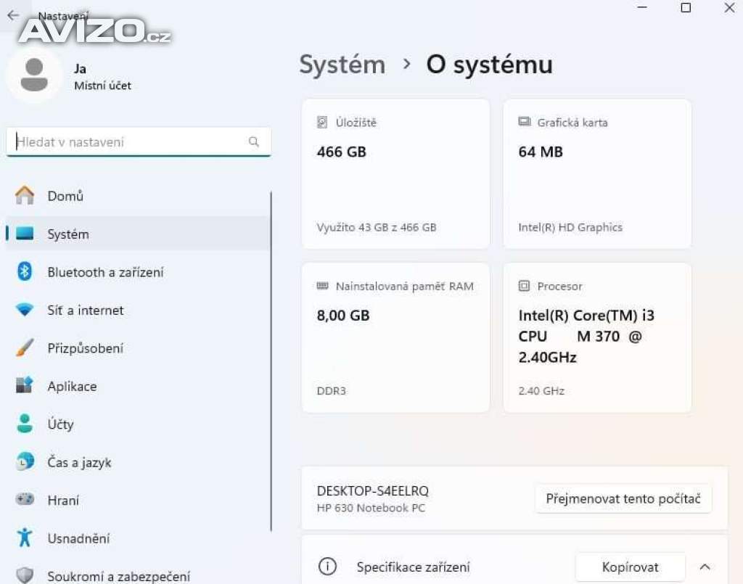Viewport: 743px width, 584px height.
Task: Click Využito 43 GB z 466 GB
Action: click(x=377, y=227)
